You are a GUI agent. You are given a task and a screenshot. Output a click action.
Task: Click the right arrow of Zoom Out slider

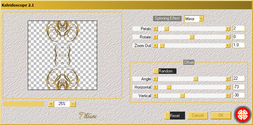point(228,46)
